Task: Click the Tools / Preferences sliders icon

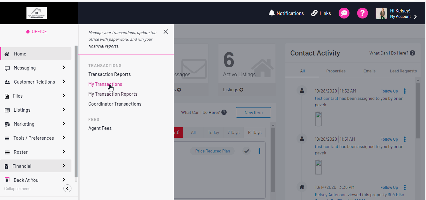Action: (7, 138)
